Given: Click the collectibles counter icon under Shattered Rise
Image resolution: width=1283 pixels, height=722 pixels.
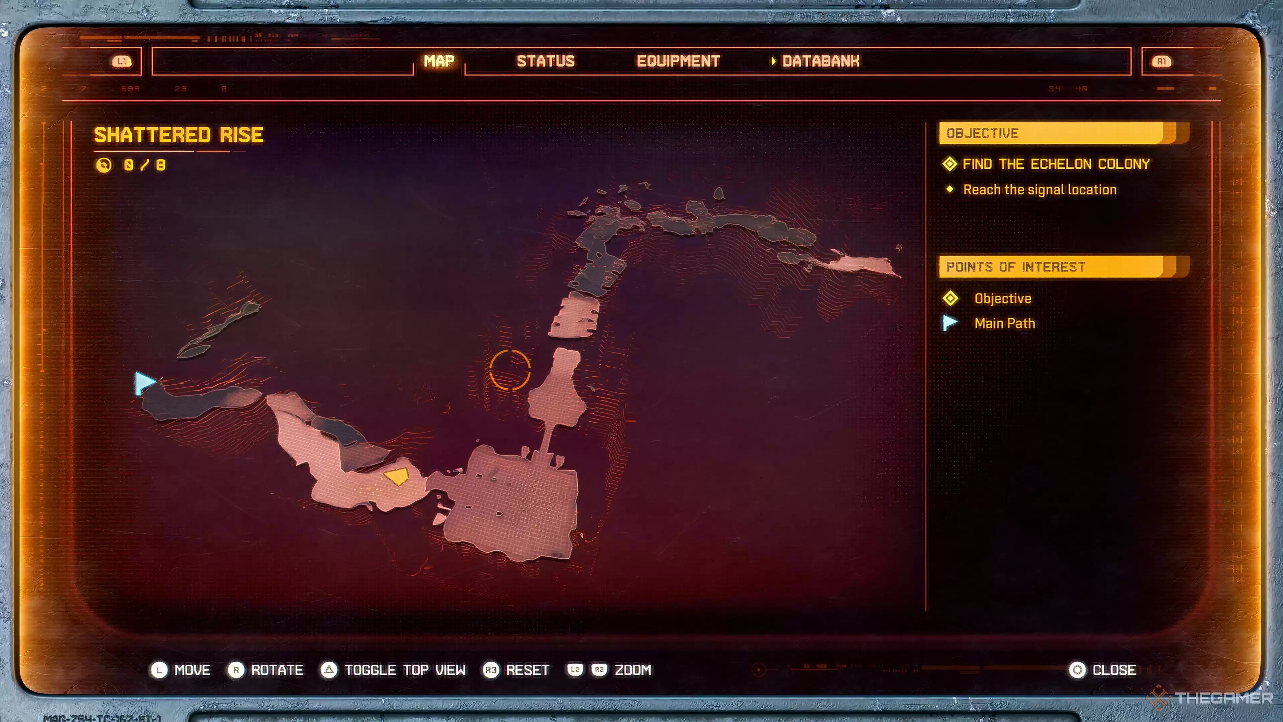Looking at the screenshot, I should point(104,165).
